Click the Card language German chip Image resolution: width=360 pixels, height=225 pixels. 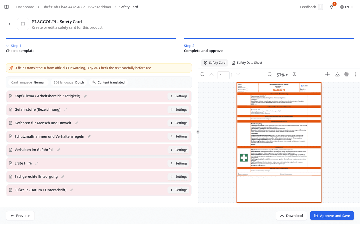28,82
